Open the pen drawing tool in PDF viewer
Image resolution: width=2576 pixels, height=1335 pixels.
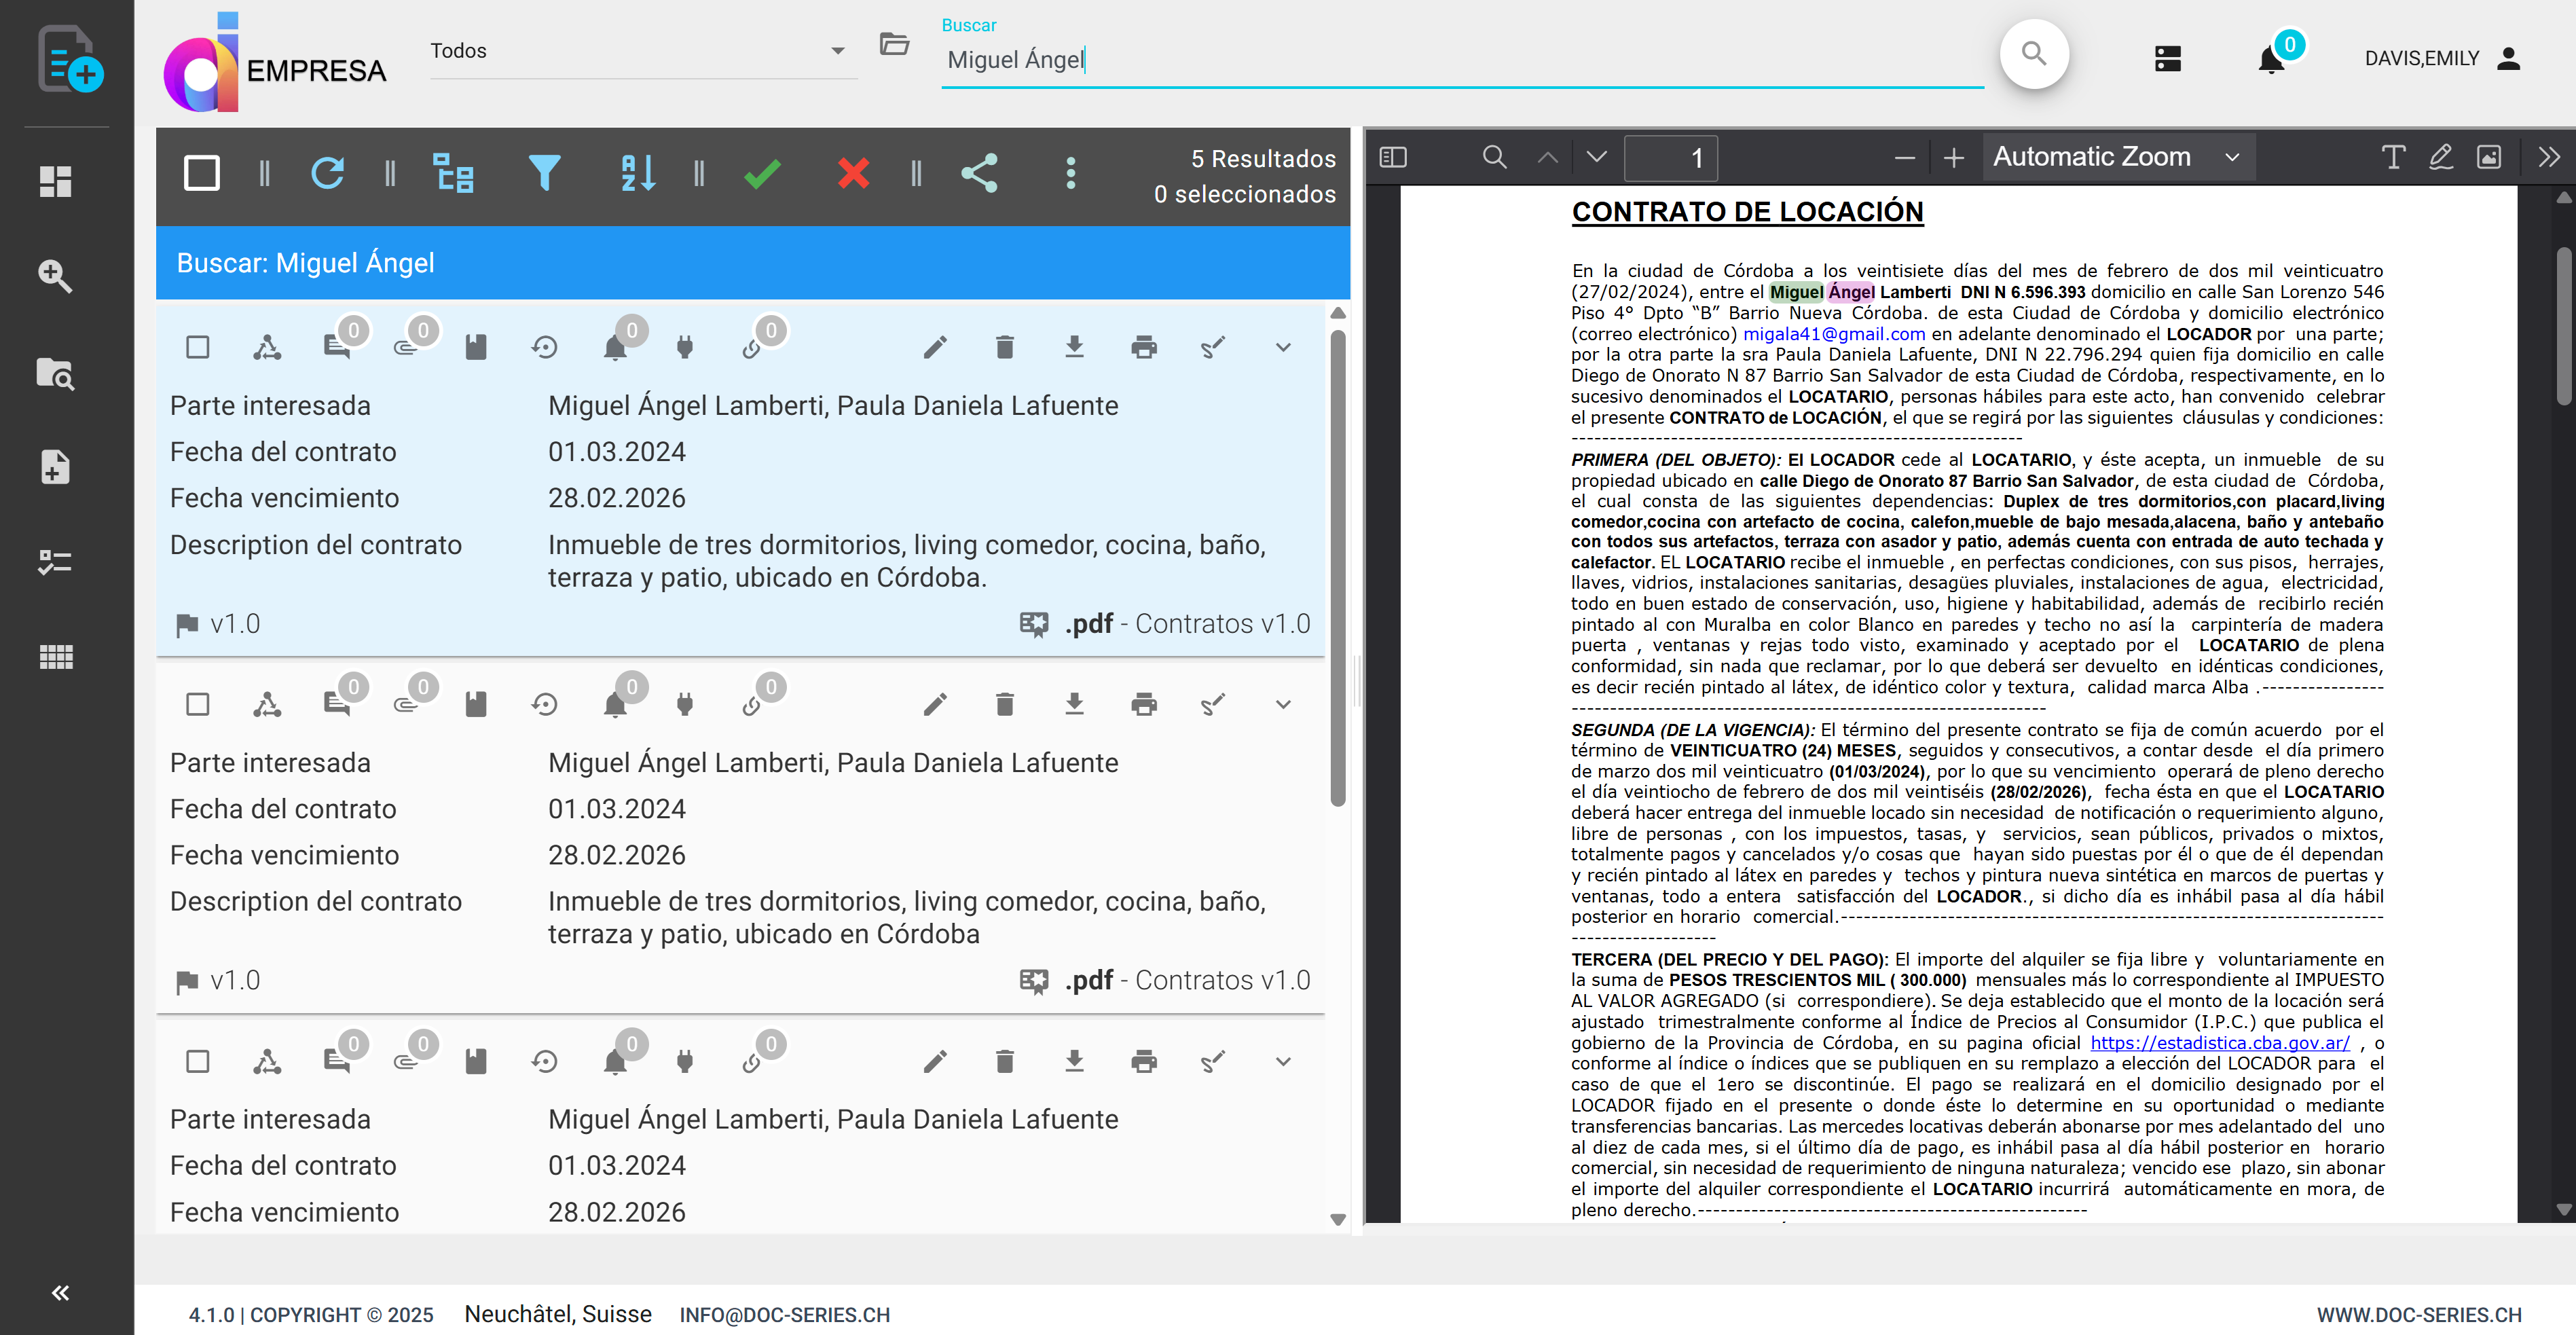[2440, 156]
